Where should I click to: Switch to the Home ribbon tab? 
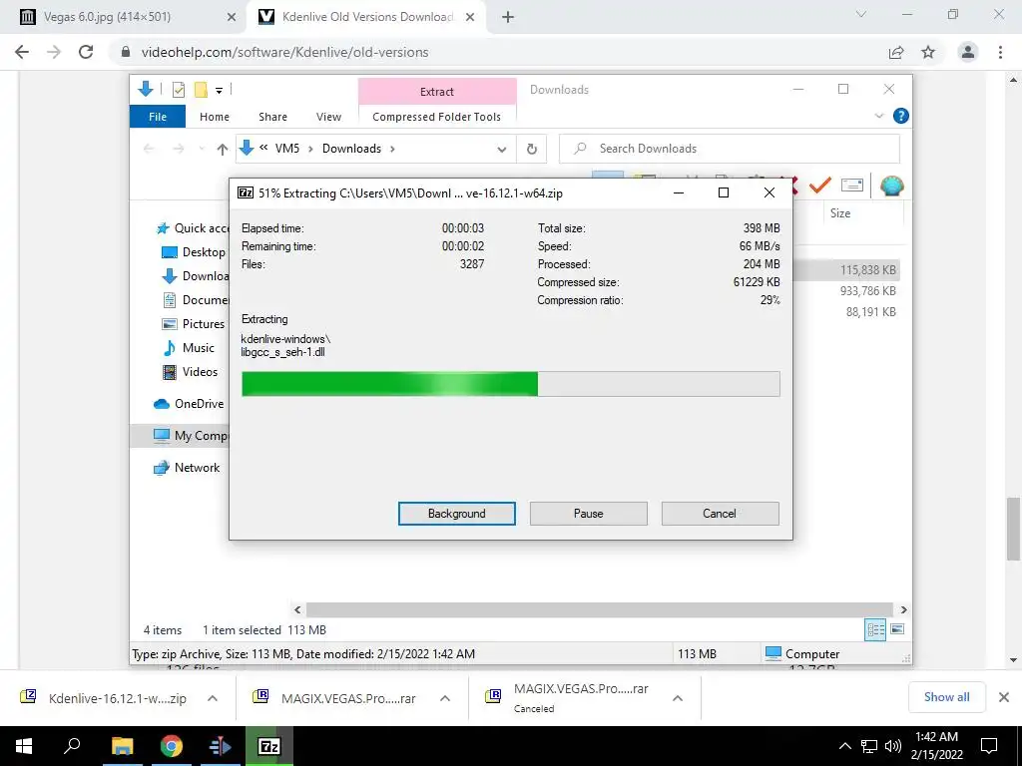tap(215, 117)
